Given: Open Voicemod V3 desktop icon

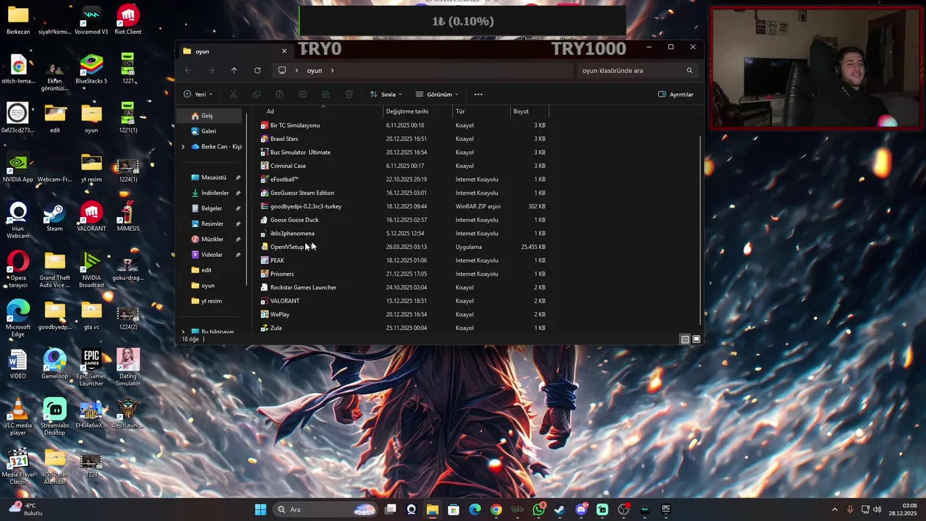Looking at the screenshot, I should click(x=91, y=21).
